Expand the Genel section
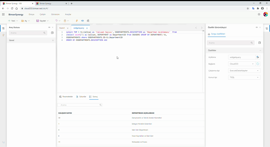 click(53, 40)
